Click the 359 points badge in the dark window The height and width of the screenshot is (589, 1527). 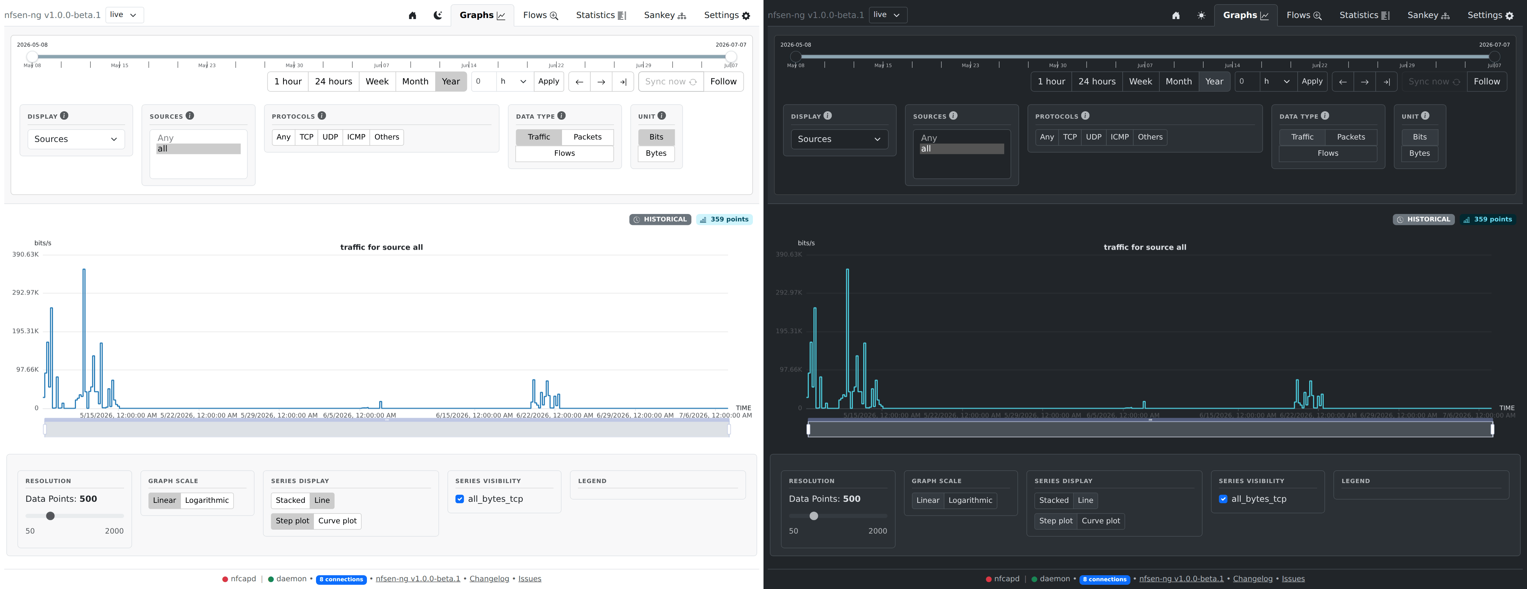1487,220
